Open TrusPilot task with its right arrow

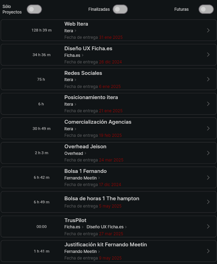208,227
